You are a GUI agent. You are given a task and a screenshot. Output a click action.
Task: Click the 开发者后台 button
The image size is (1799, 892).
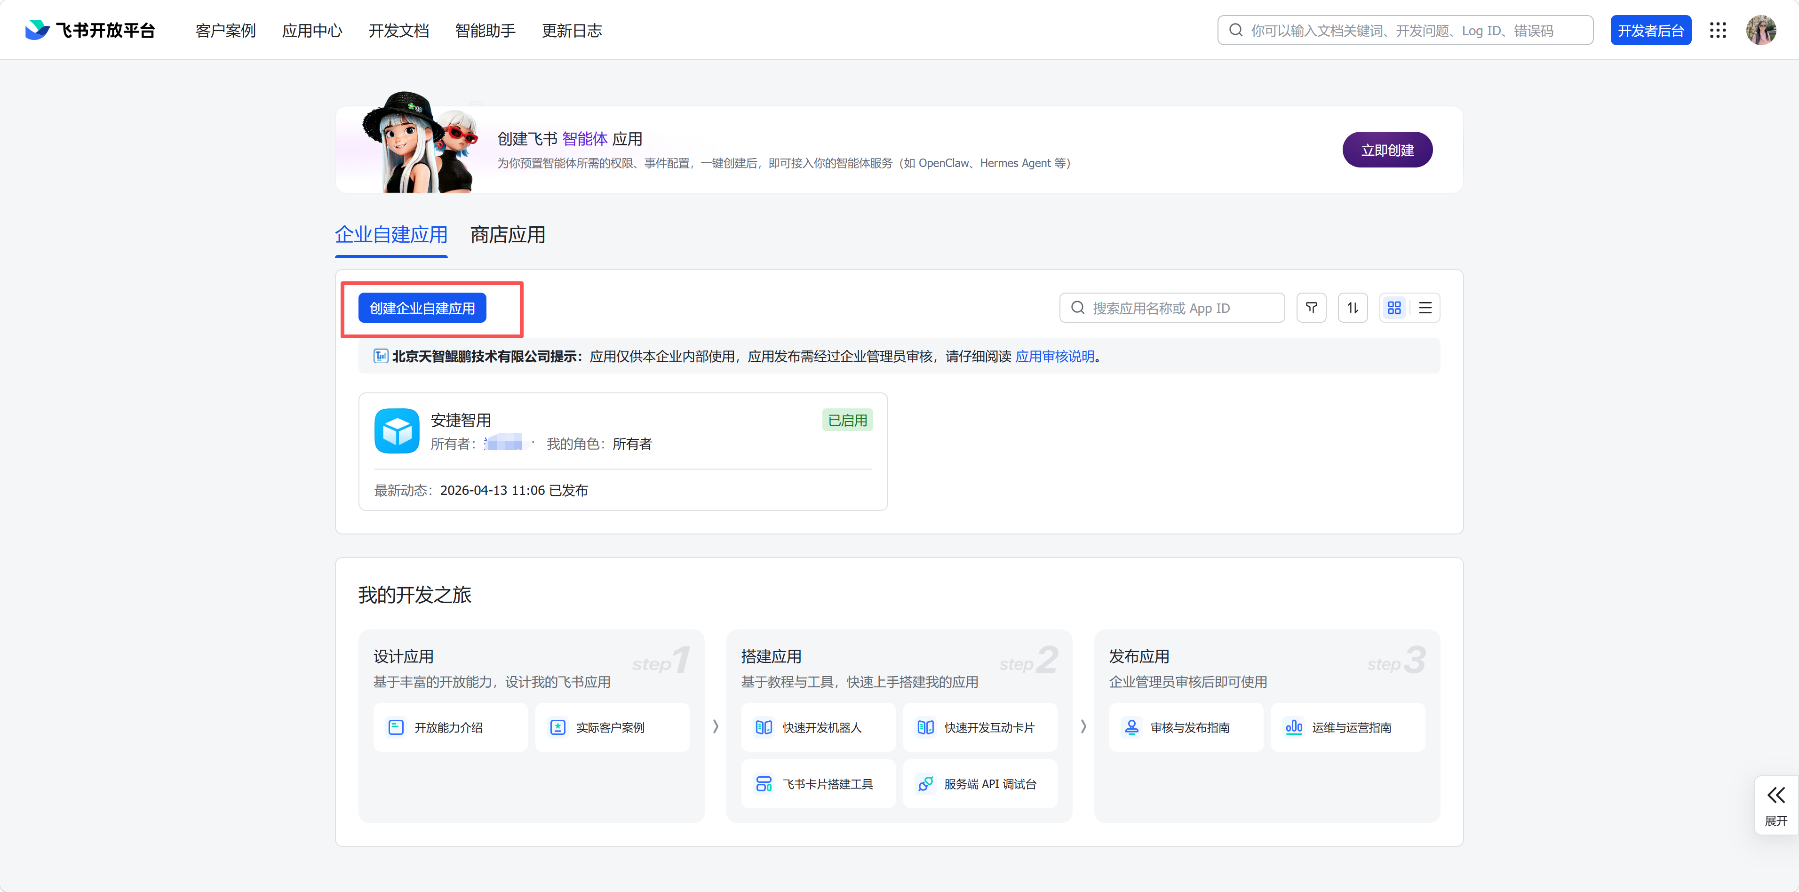1651,30
